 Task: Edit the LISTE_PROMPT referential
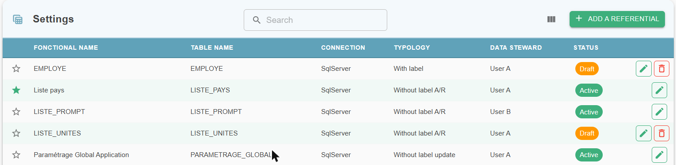point(659,112)
